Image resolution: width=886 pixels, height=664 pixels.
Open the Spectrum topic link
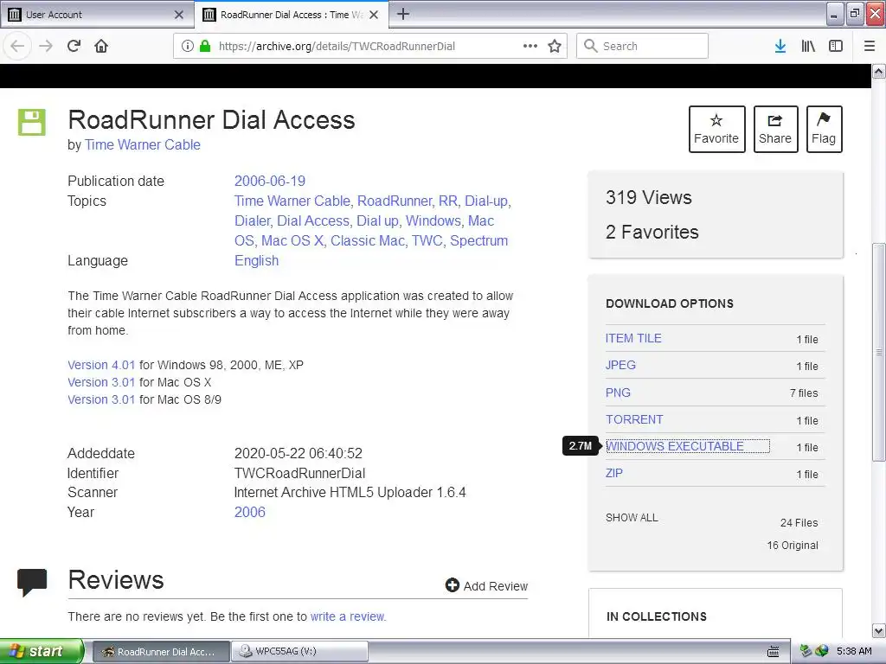[478, 241]
